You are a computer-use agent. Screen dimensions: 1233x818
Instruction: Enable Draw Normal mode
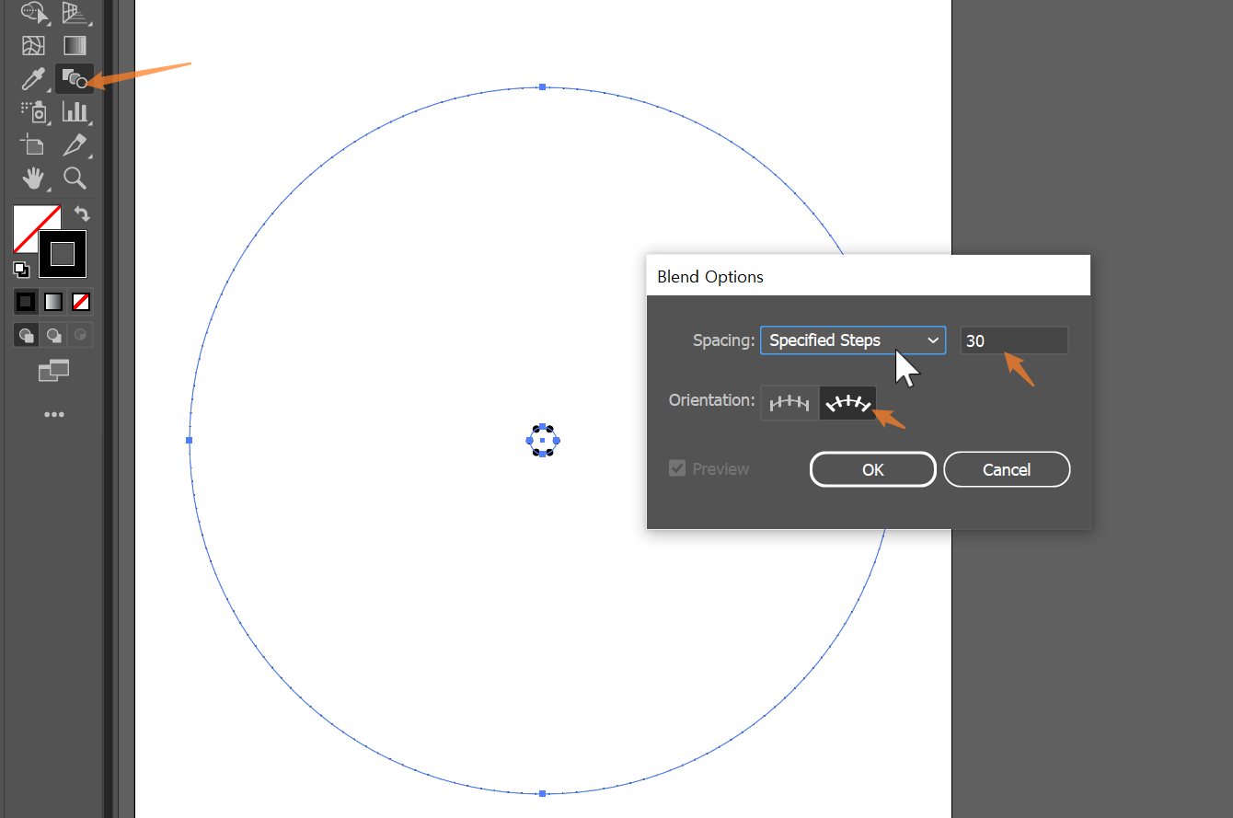(26, 335)
